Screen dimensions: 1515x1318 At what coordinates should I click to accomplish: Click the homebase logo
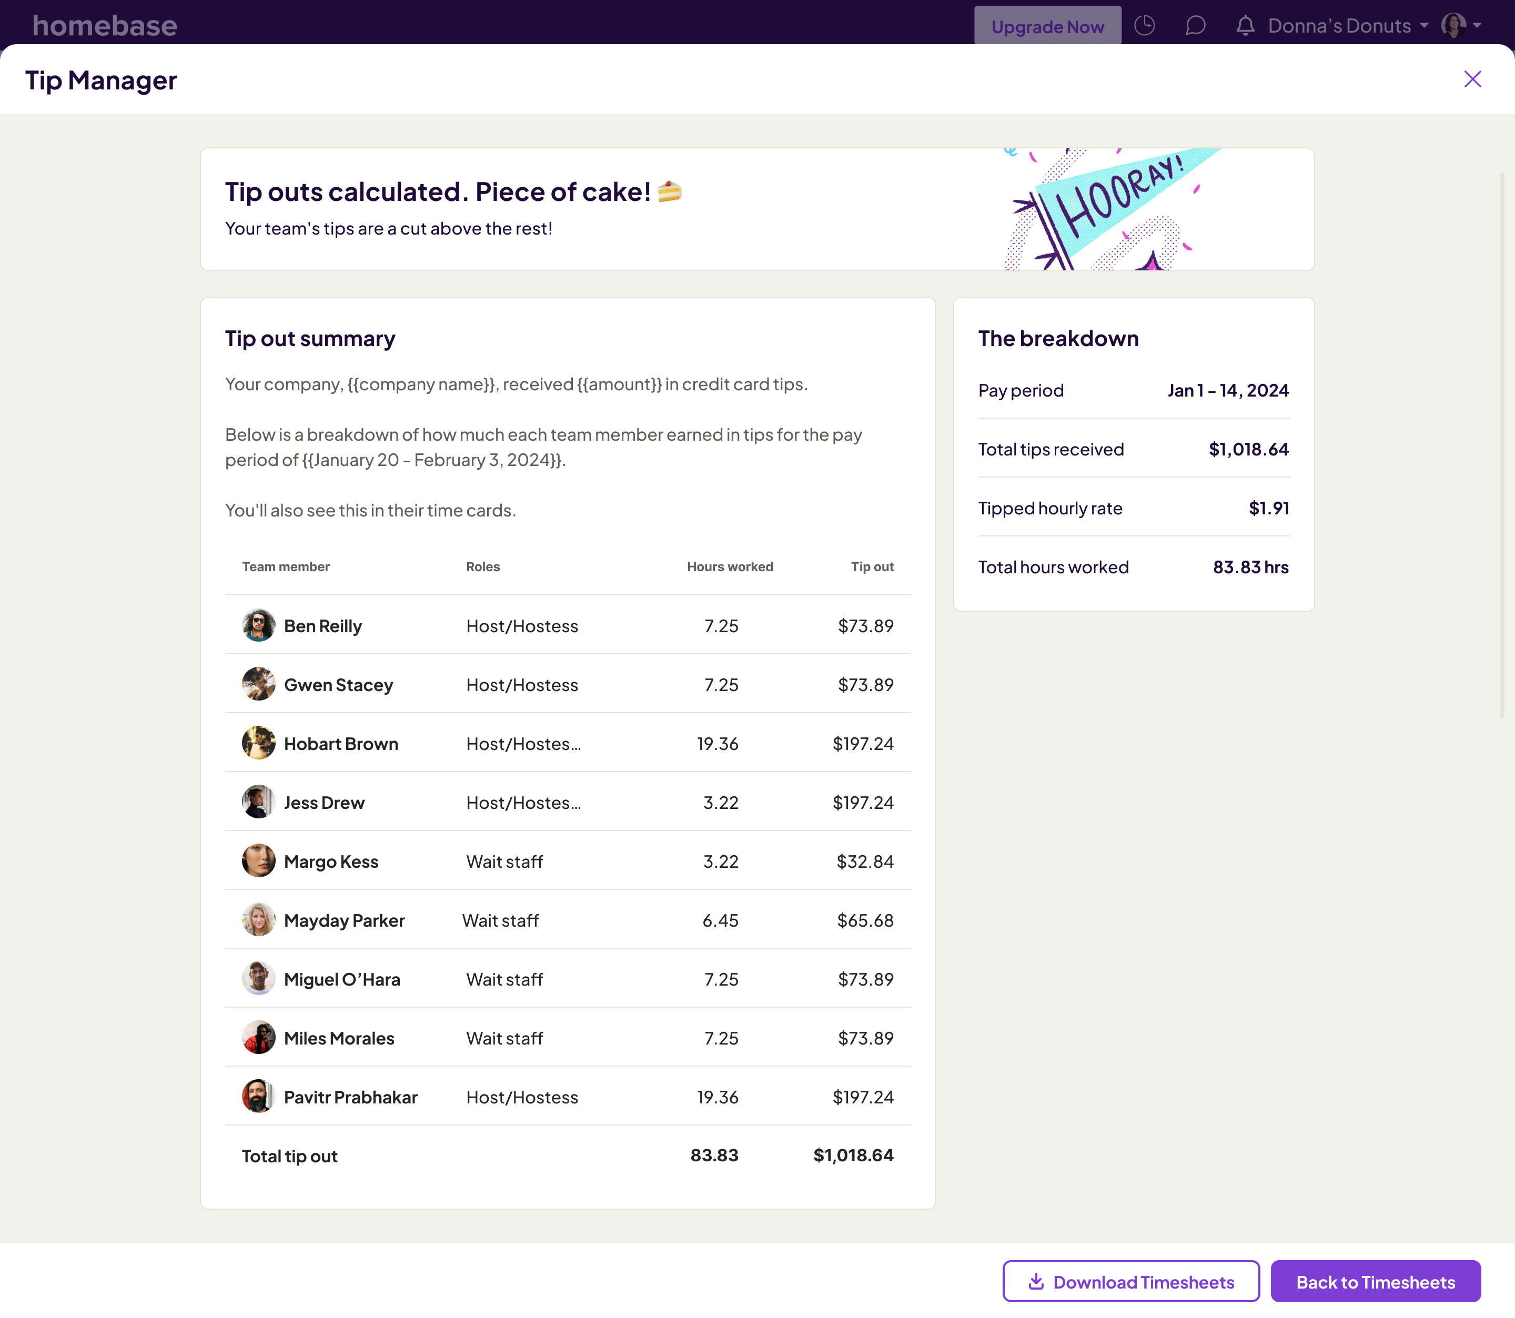click(105, 26)
